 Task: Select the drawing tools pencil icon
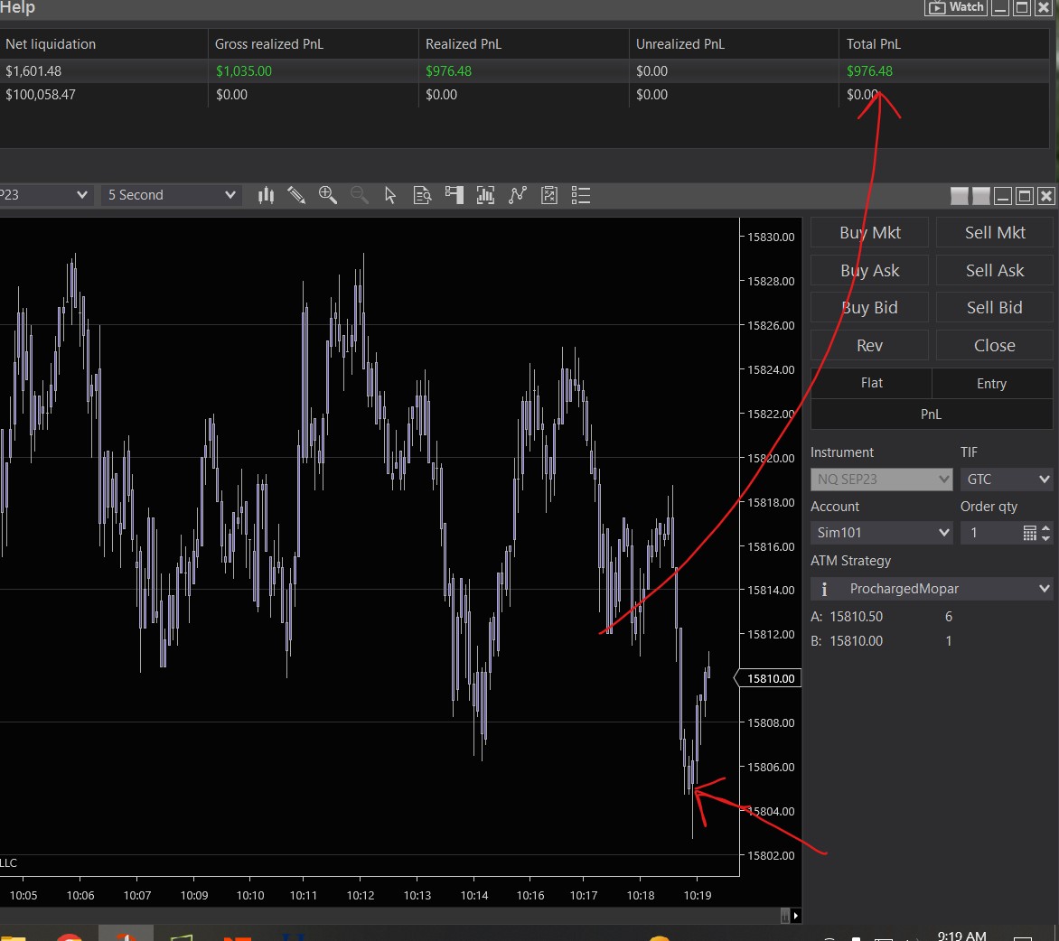tap(296, 195)
